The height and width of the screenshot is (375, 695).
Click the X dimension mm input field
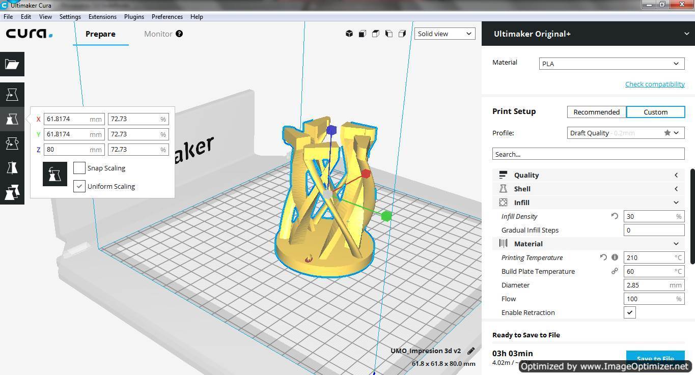click(x=74, y=119)
